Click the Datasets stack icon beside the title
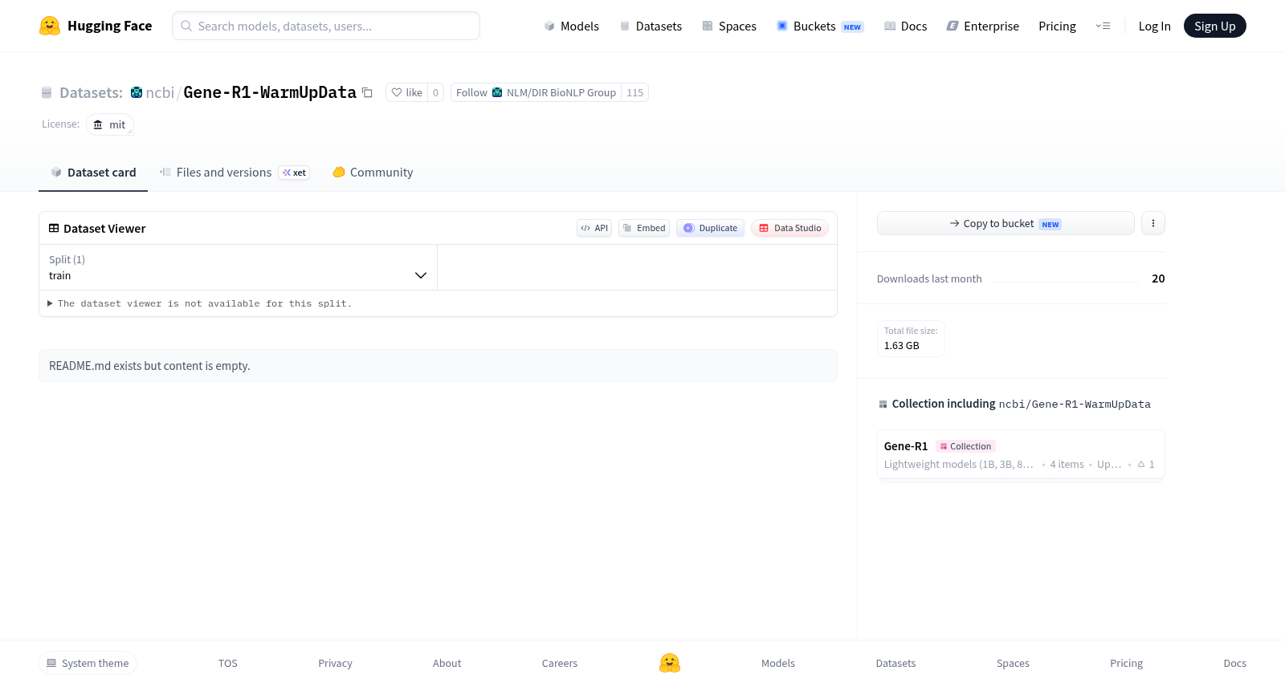 coord(47,92)
